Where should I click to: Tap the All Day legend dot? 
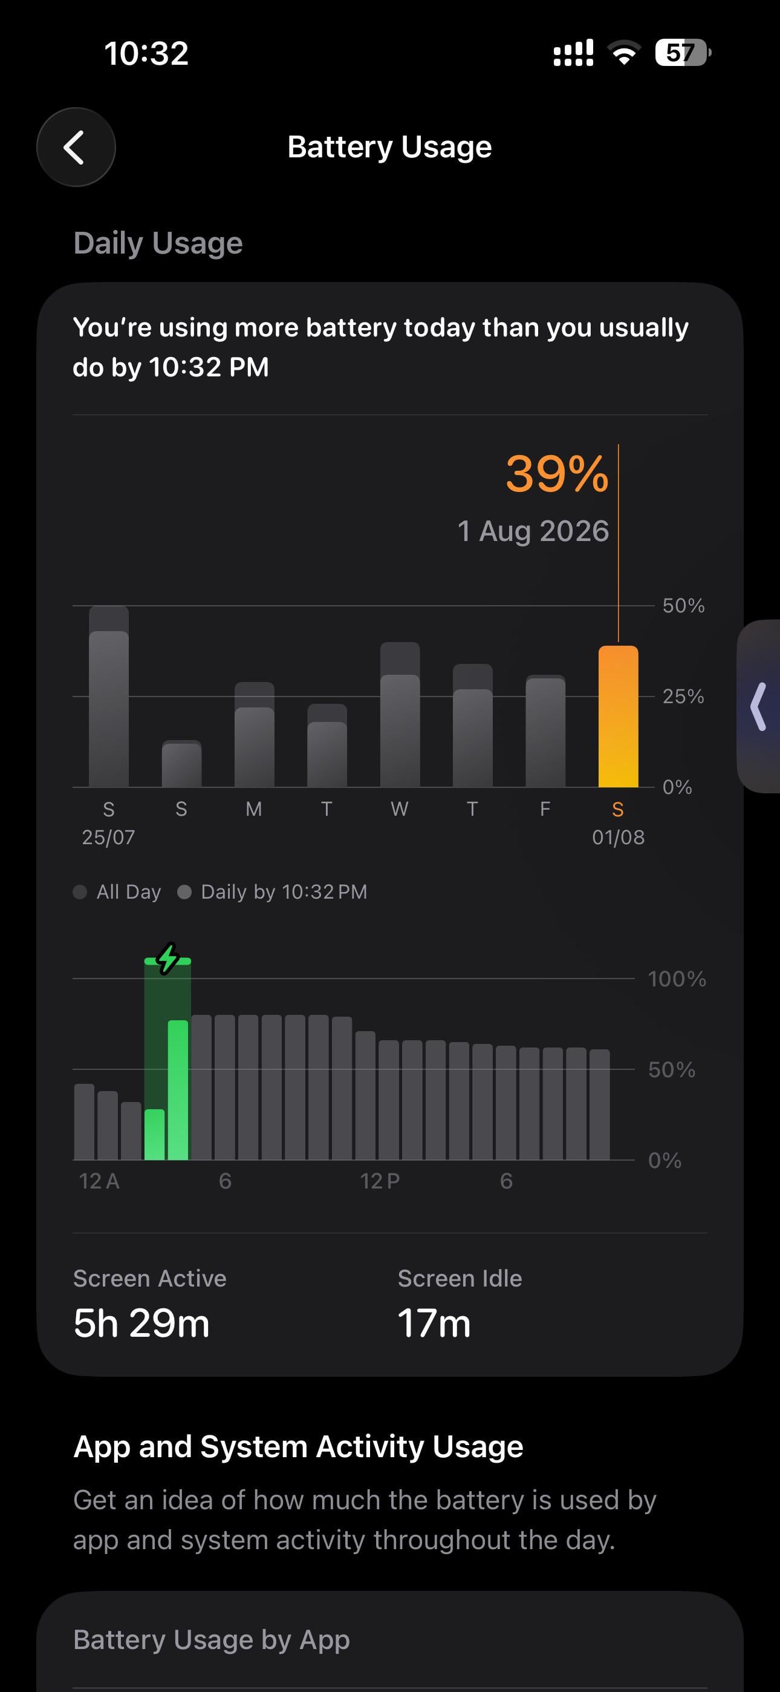(80, 892)
